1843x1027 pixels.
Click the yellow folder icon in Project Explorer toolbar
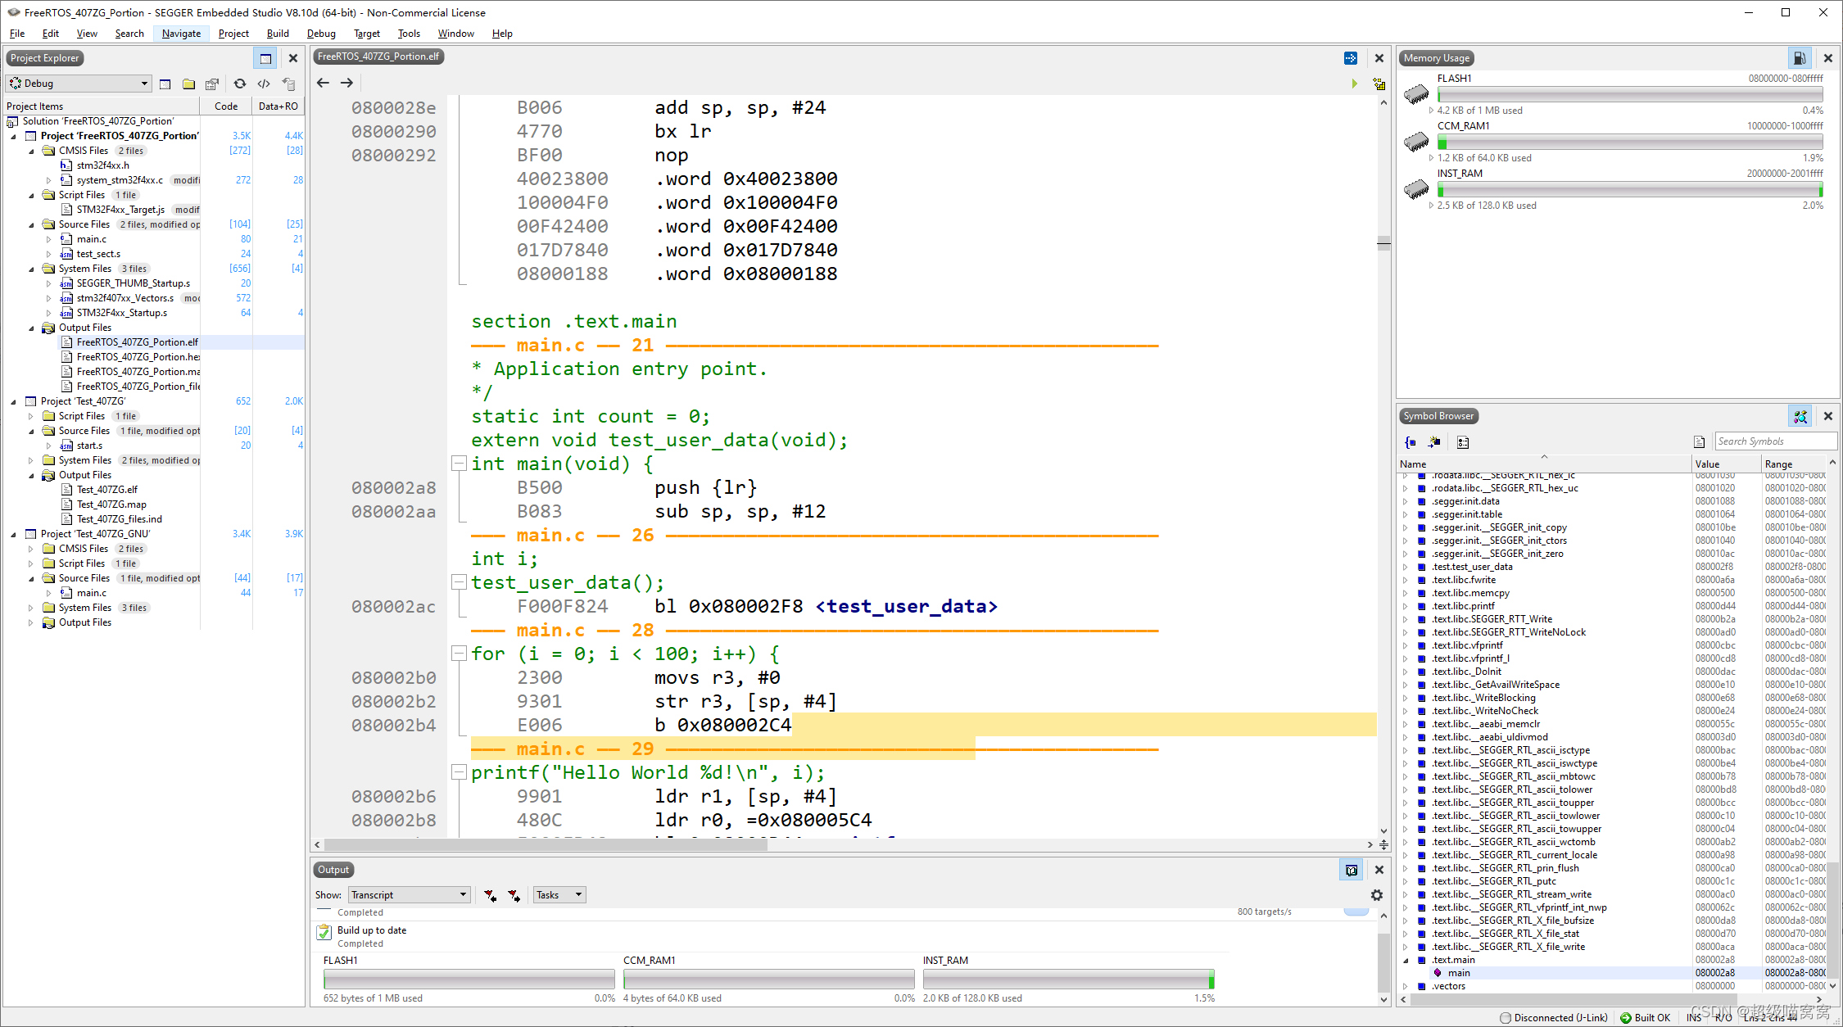click(188, 84)
